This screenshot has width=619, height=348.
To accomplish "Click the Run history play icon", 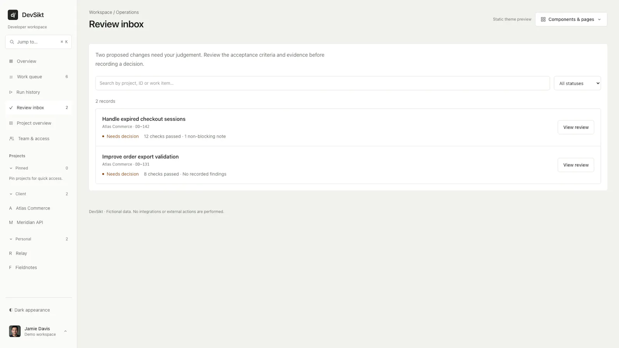I will pos(11,92).
